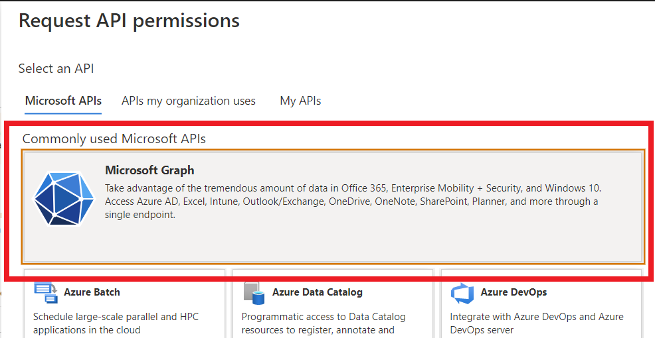Click the Azure Data Catalog description text

tap(324, 323)
